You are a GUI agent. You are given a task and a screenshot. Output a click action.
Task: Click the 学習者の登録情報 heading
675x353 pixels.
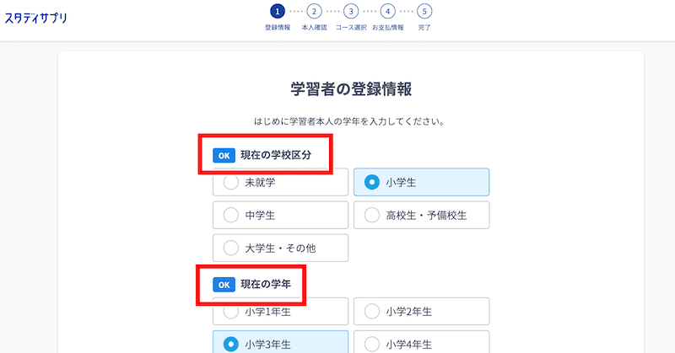point(351,89)
